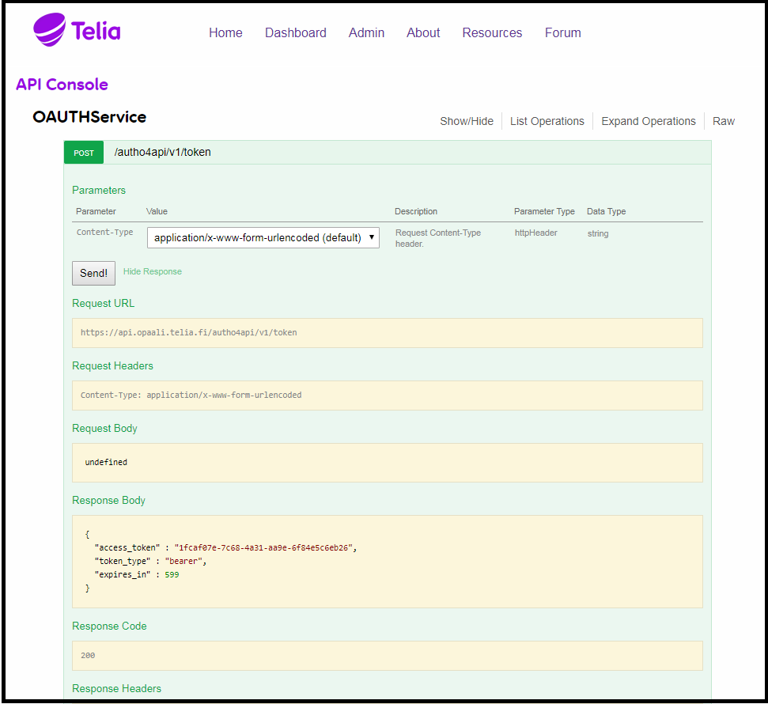Click the Request Body heading

tap(105, 428)
